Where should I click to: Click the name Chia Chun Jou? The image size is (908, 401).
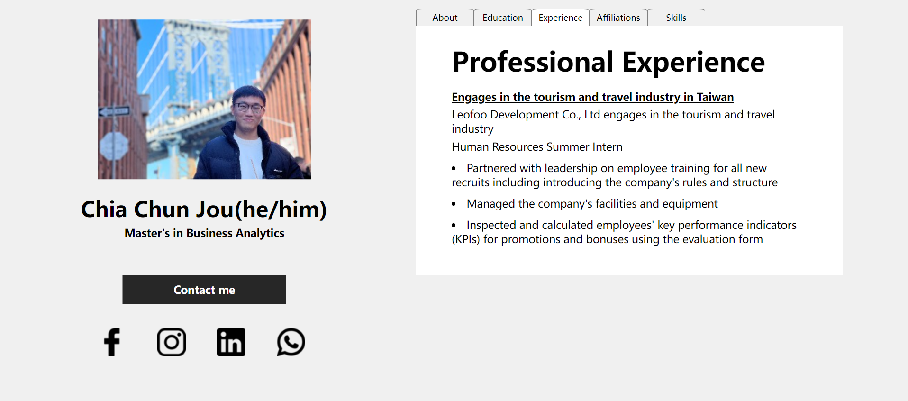[204, 210]
